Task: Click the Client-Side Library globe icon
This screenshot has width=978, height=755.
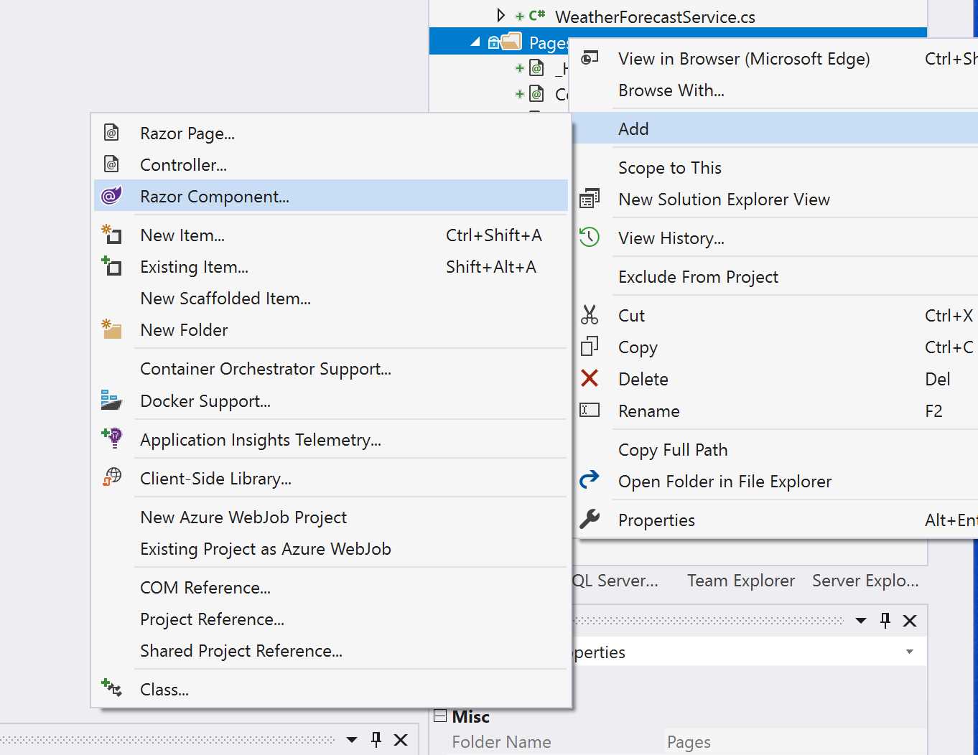Action: click(111, 478)
